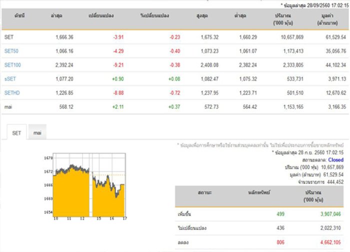Click the mai index name in table

[8, 107]
